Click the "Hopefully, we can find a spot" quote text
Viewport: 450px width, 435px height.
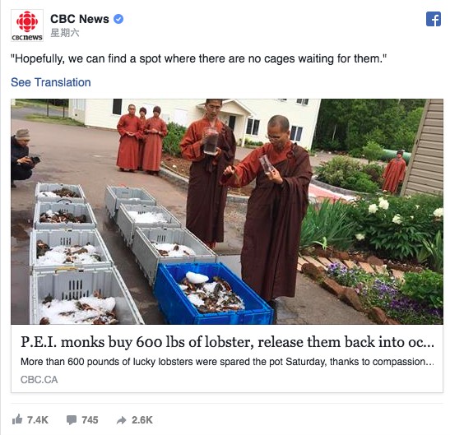click(x=198, y=58)
